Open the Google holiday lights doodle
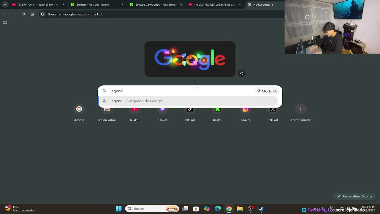 [190, 59]
